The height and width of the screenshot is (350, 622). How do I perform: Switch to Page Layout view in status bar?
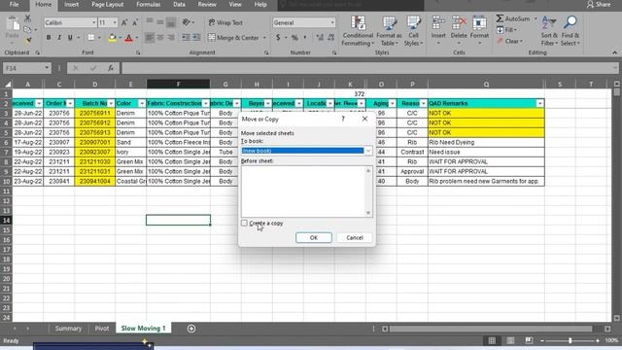click(510, 340)
